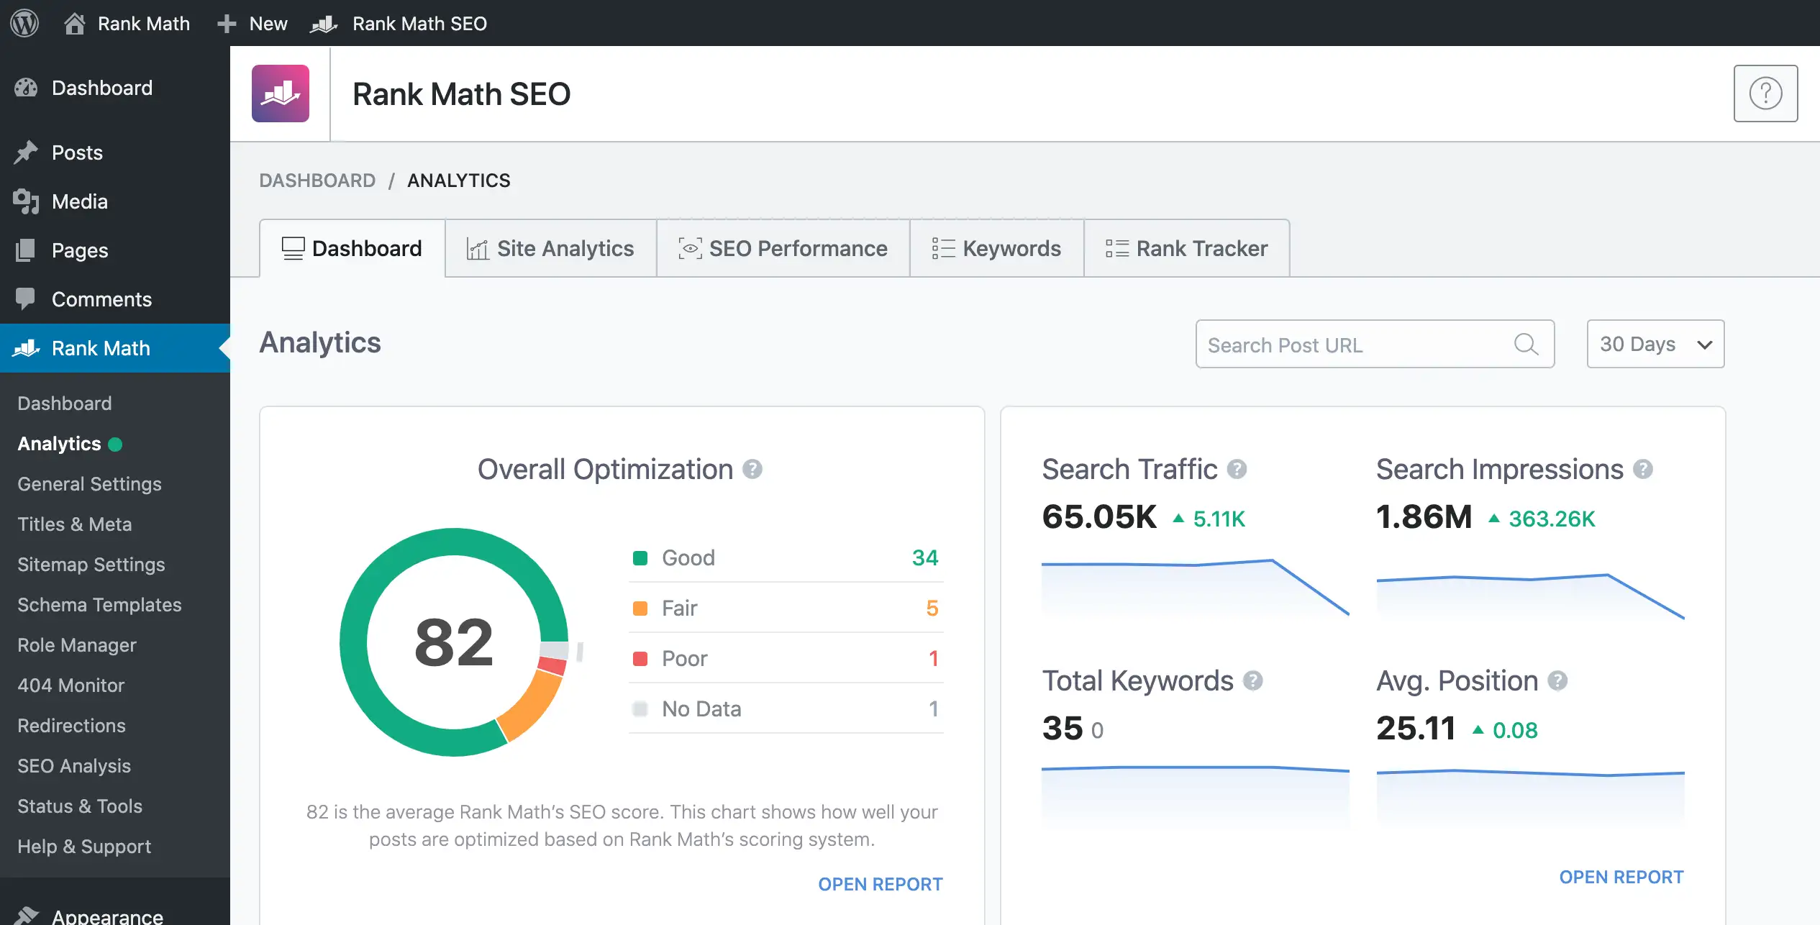Viewport: 1820px width, 925px height.
Task: Open Role Manager submenu item
Action: click(x=77, y=645)
